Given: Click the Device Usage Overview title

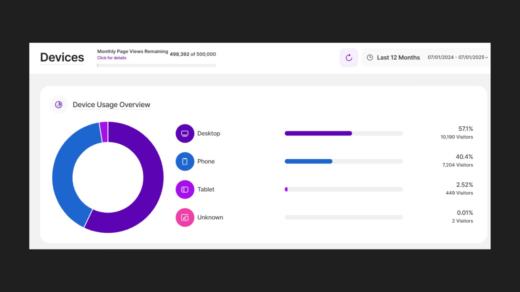Looking at the screenshot, I should tap(111, 105).
